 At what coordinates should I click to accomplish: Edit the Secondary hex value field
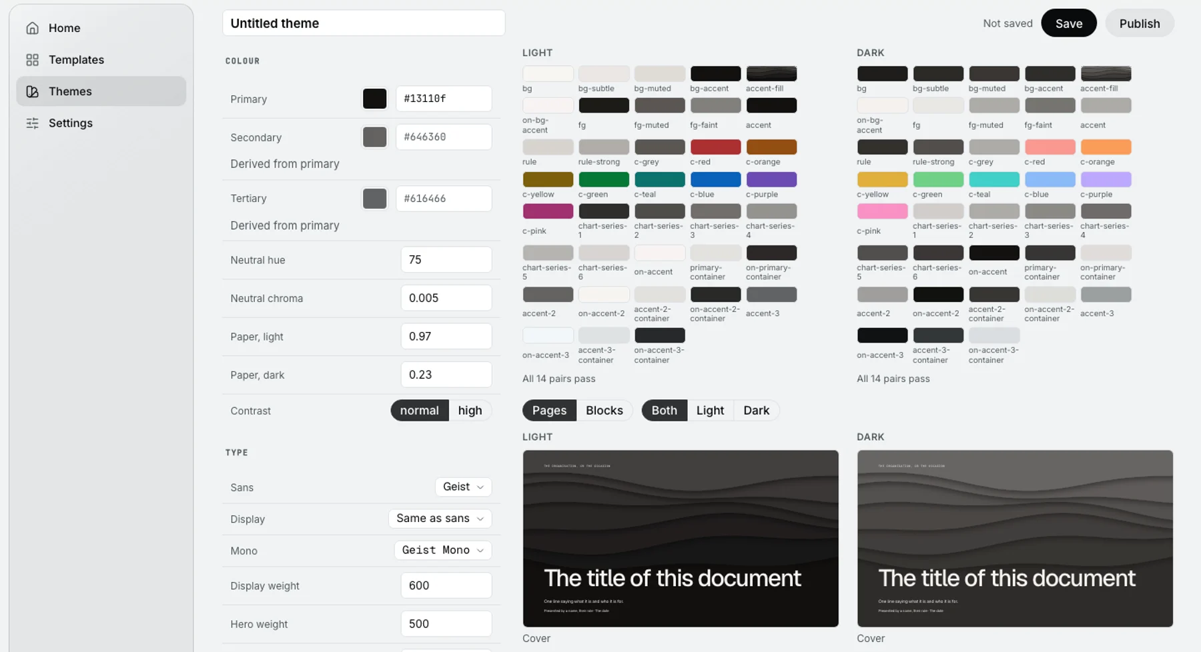(x=444, y=137)
